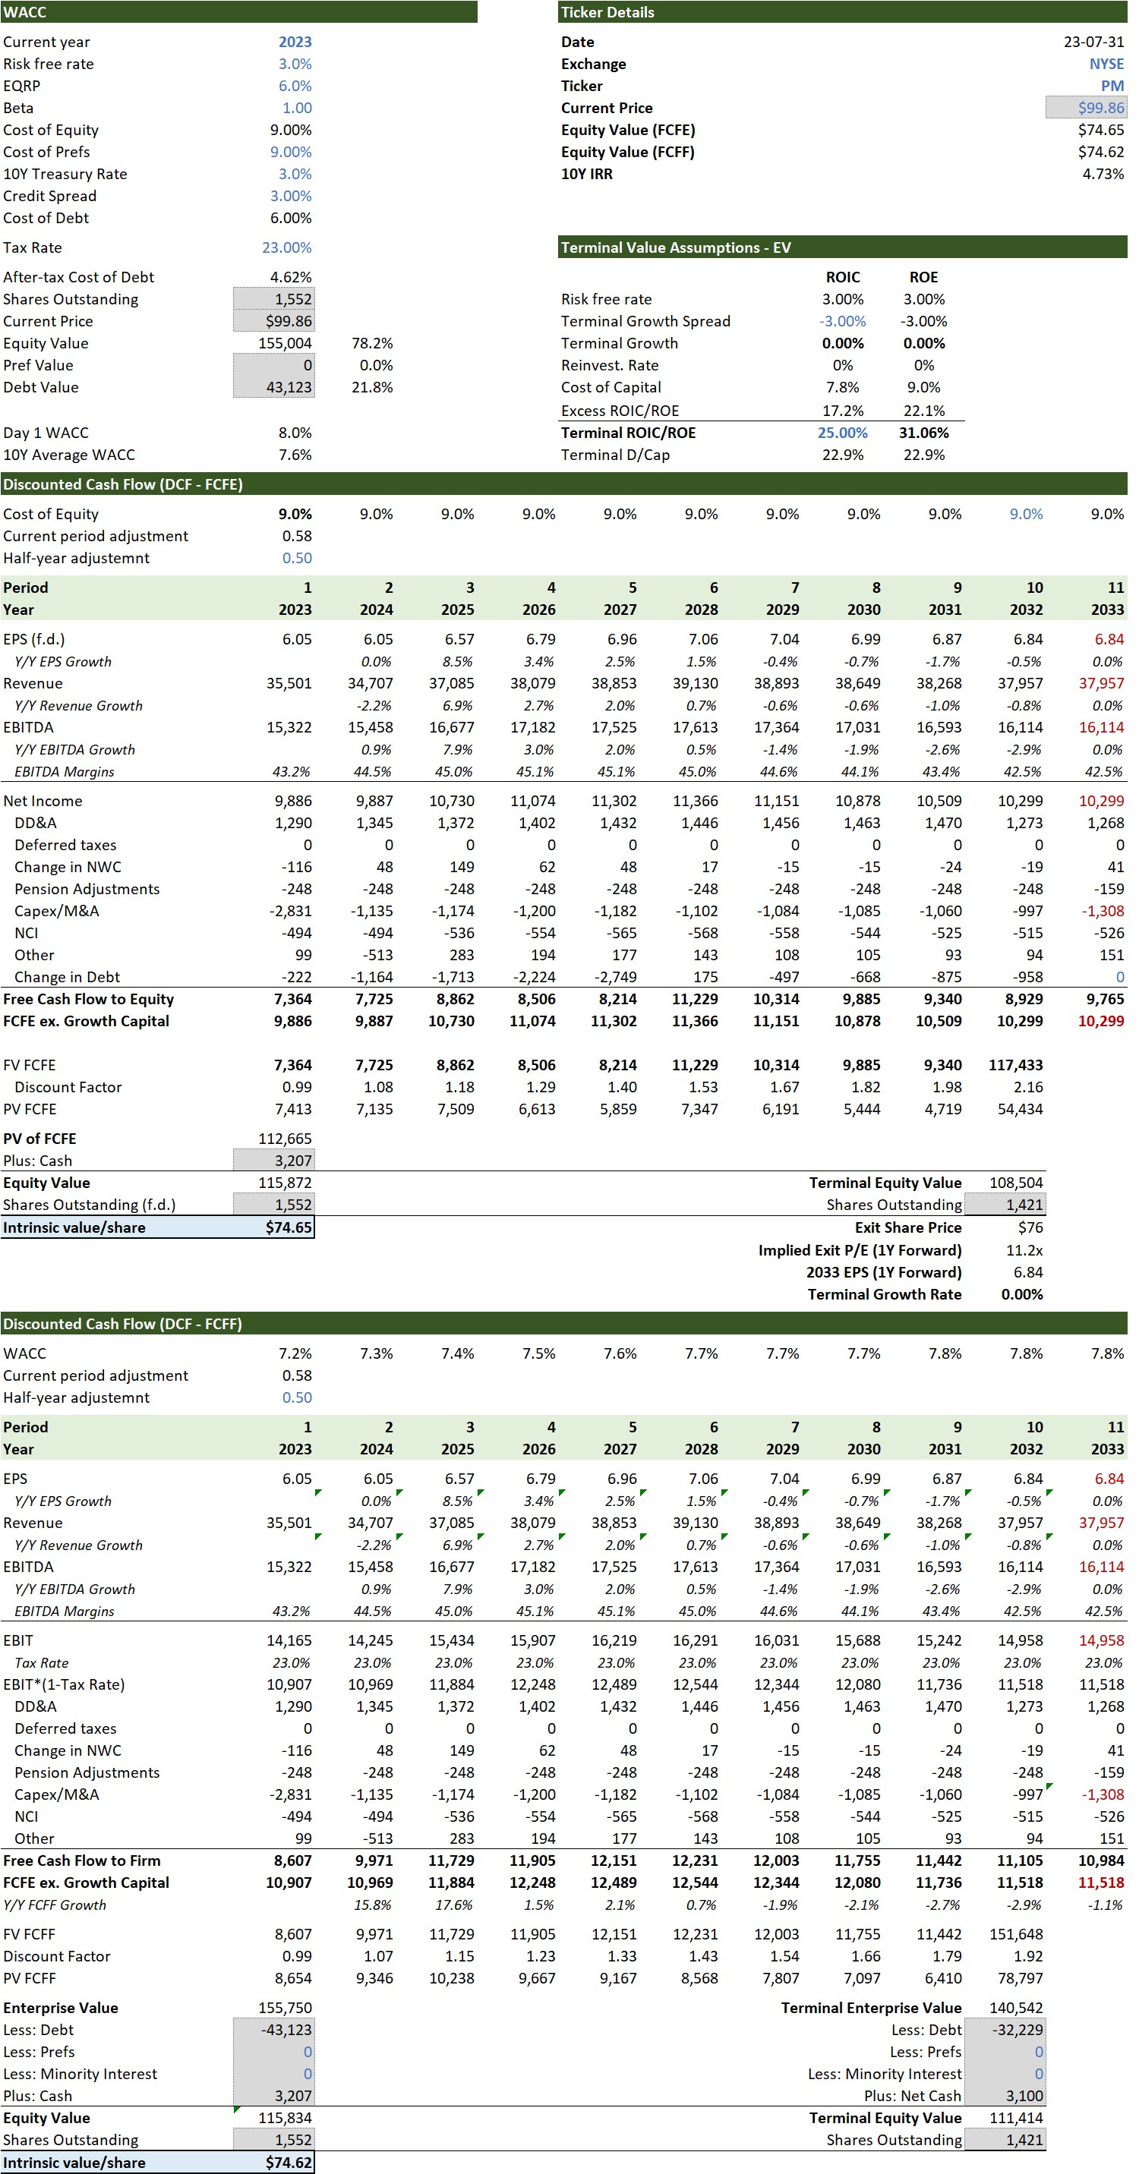Click the FCFF Equity Value 115,834 cell
This screenshot has height=2174, width=1139.
pos(285,2119)
